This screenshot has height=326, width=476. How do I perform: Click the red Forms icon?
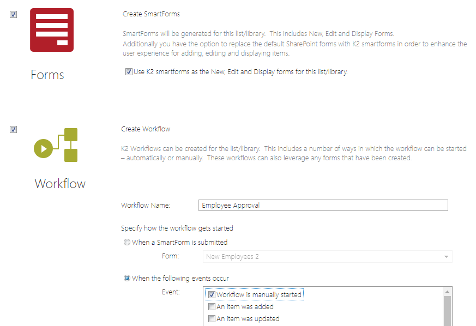[x=52, y=30]
